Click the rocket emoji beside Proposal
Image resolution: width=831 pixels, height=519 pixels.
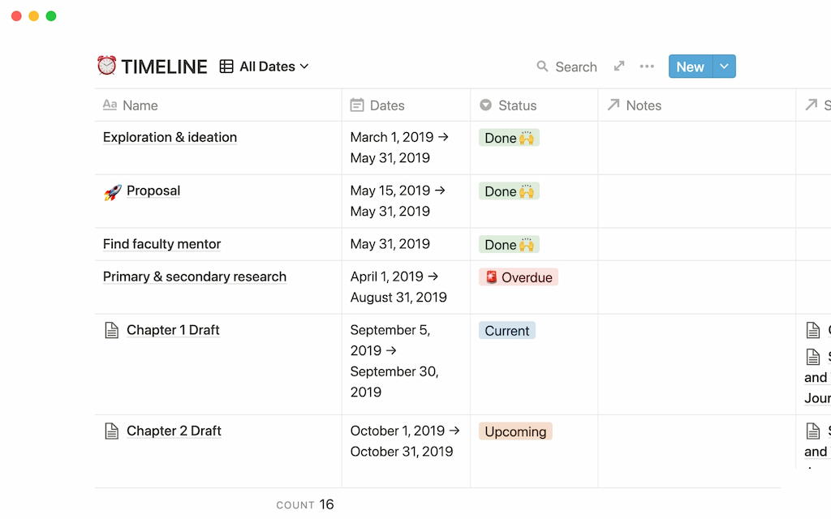click(112, 191)
